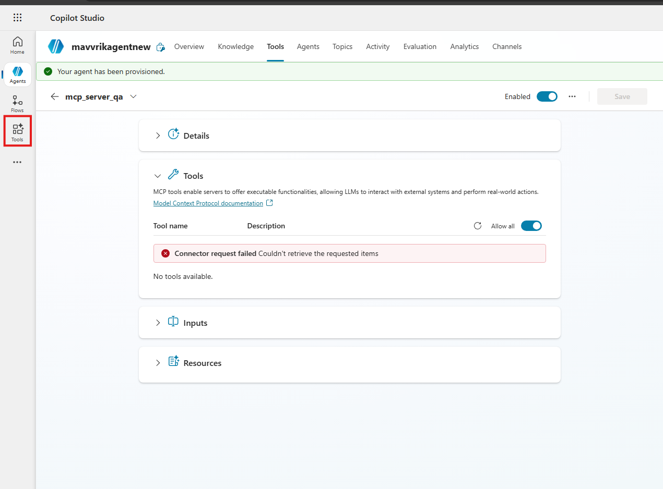Click the mcp_server_qa tool title

[x=94, y=96]
